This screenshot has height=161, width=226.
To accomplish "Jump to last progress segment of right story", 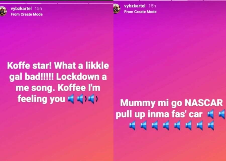I will (x=215, y=1).
